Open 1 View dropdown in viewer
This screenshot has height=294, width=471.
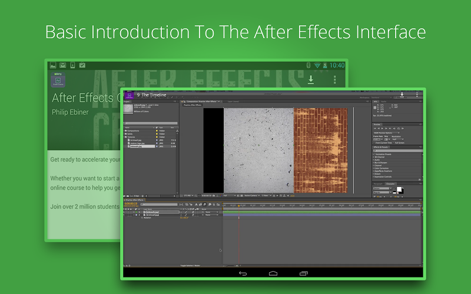pos(267,196)
